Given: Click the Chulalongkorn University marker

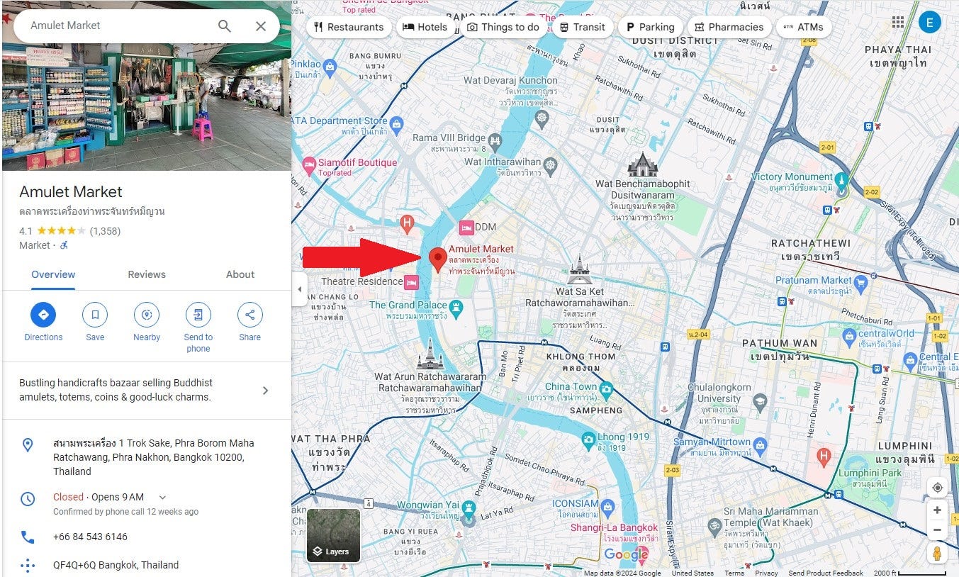Looking at the screenshot, I should (x=760, y=402).
